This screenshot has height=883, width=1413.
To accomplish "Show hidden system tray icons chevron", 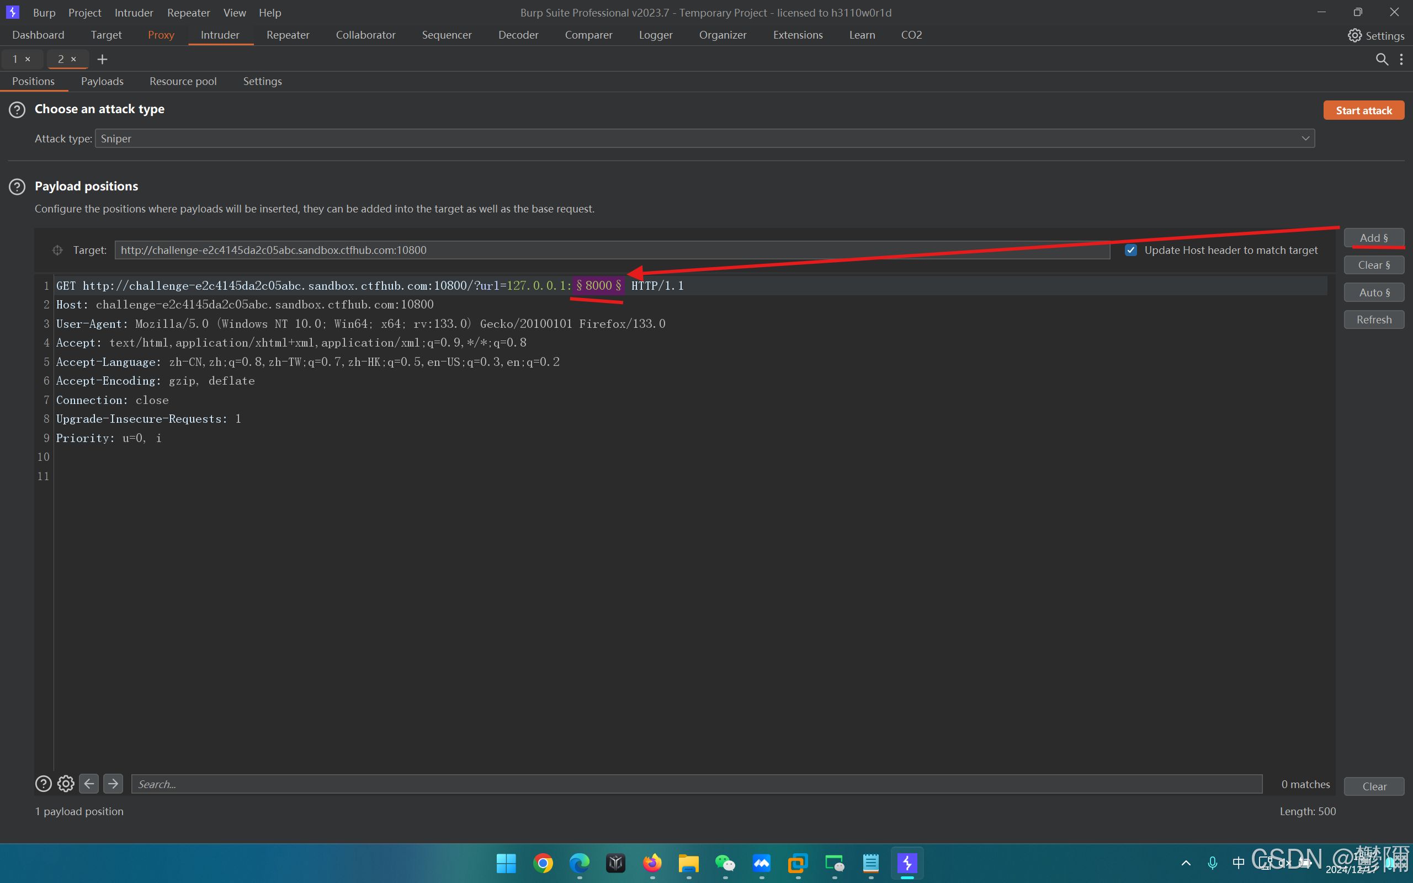I will click(x=1186, y=863).
